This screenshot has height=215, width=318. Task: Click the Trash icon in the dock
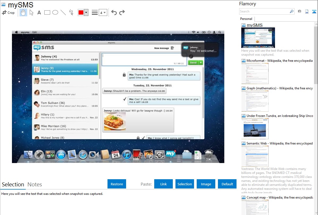(209, 155)
